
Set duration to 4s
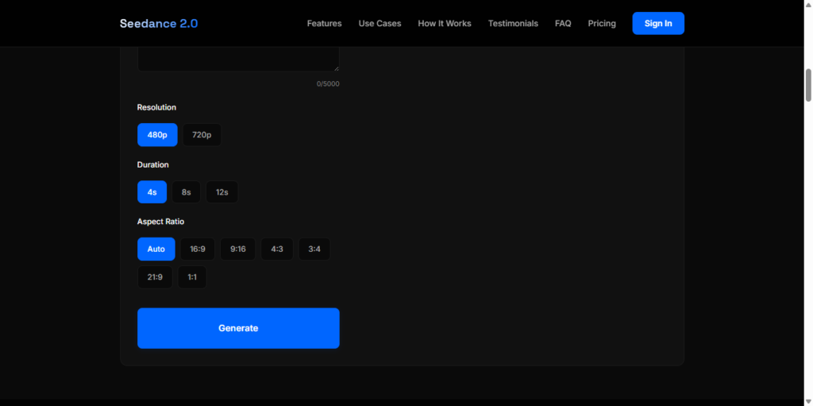click(x=152, y=192)
